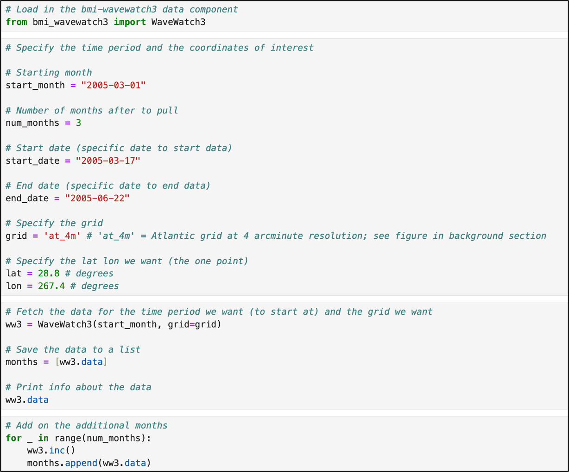This screenshot has height=472, width=569.
Task: Click the bmi_wavewatch3 module name after 'from'
Action: tap(70, 22)
